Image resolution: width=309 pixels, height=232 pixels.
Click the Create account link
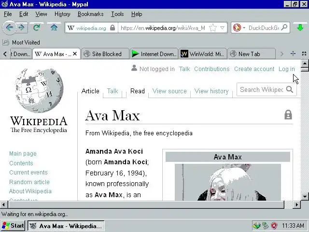[254, 69]
